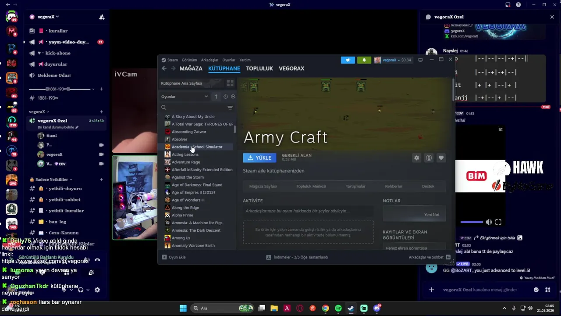Go to MAĞAZA tab

[x=191, y=68]
